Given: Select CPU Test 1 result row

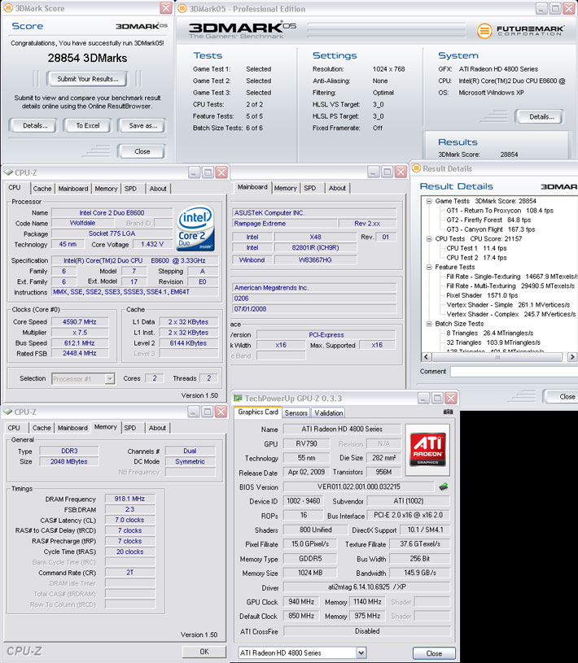Looking at the screenshot, I should [476, 248].
